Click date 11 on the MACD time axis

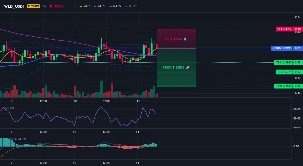(137, 163)
